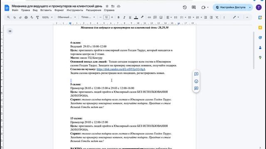
Task: Click the Настройки Доступа share button
Action: (230, 7)
